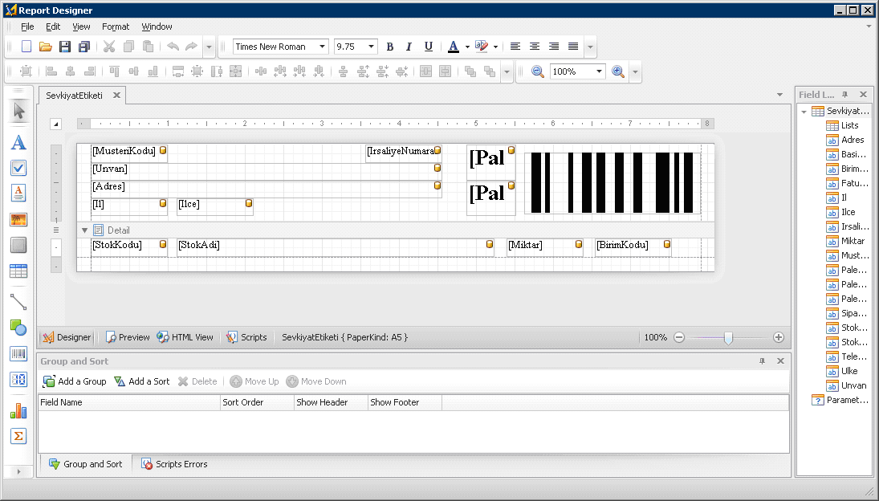Select the Unvan field in Field List
Screen dimensions: 879x501
[846, 385]
